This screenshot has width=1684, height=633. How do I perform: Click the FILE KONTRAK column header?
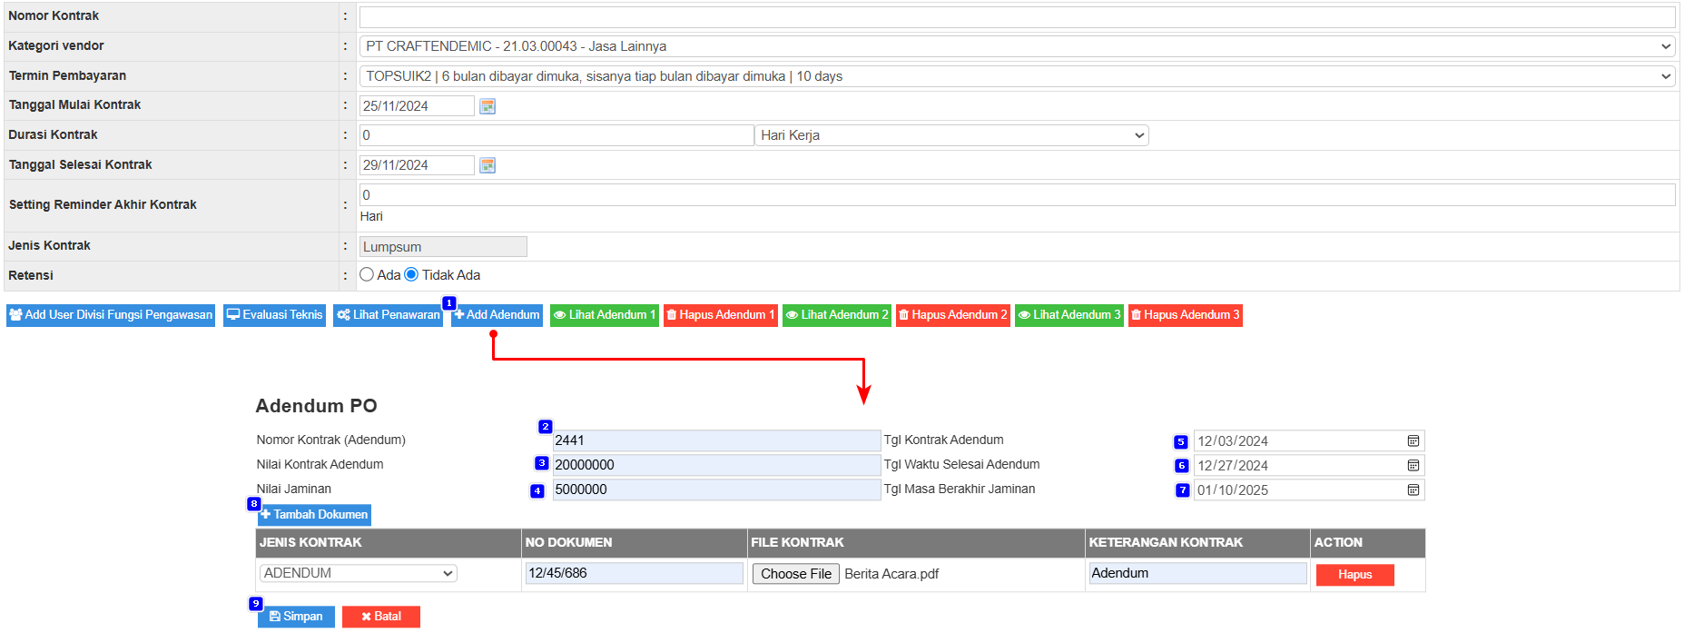click(x=916, y=542)
